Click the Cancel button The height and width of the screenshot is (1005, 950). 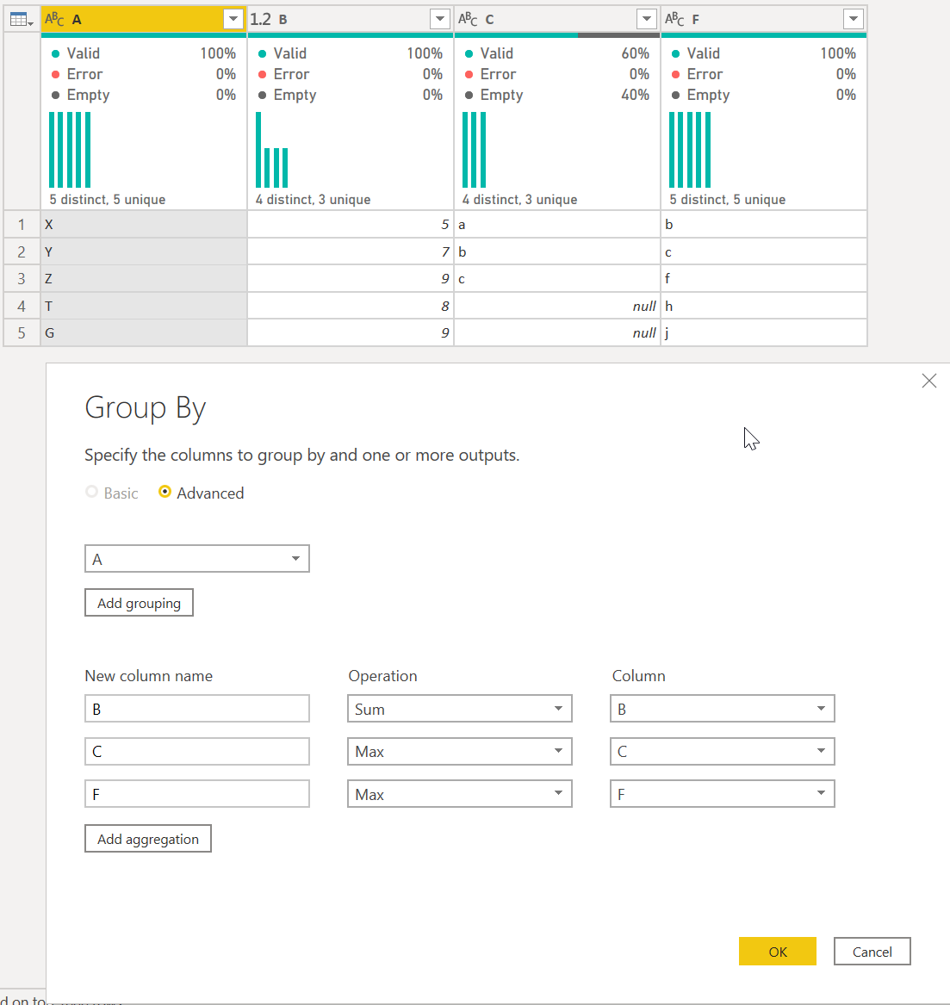click(872, 951)
